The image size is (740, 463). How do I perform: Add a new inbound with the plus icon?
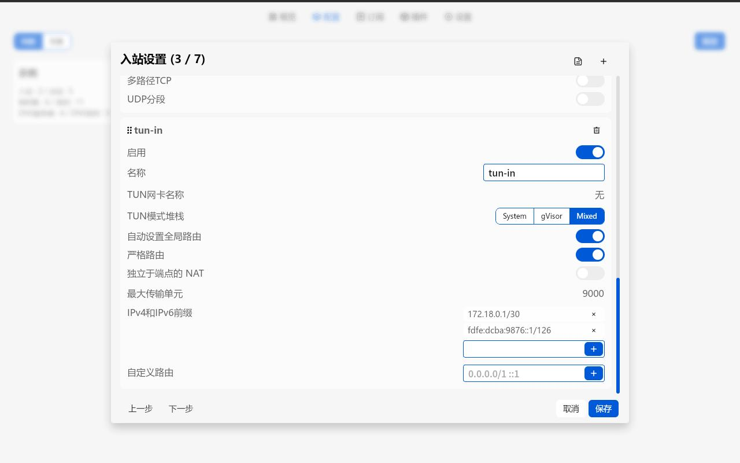point(604,61)
